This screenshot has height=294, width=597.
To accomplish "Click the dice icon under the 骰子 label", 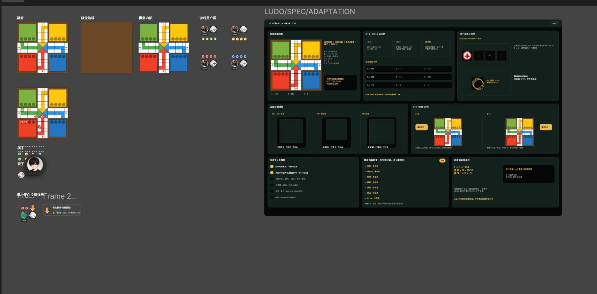I will coord(21,175).
